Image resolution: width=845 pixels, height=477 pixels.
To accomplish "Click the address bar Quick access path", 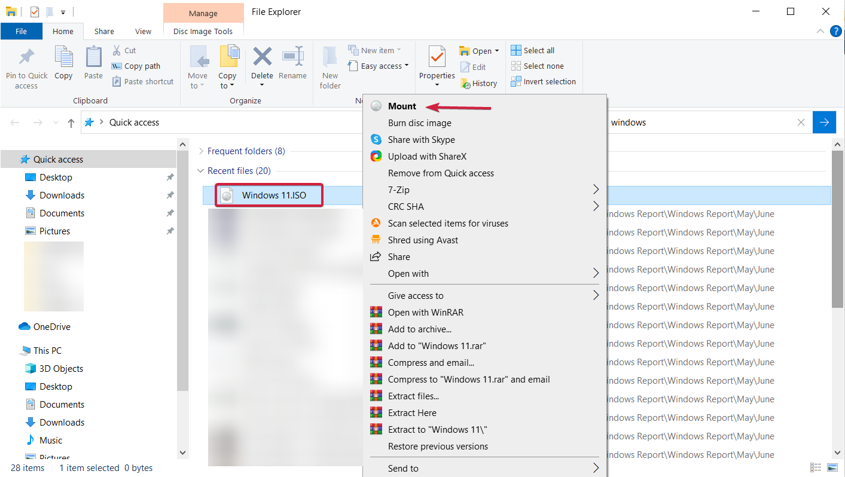I will 134,123.
